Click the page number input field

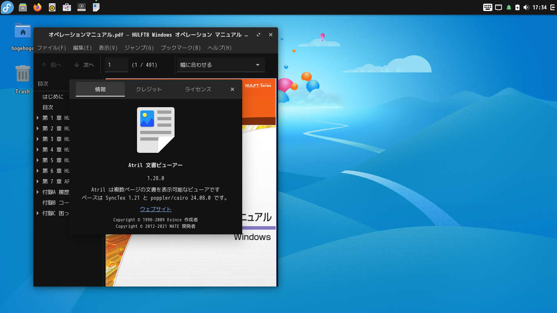click(x=117, y=65)
